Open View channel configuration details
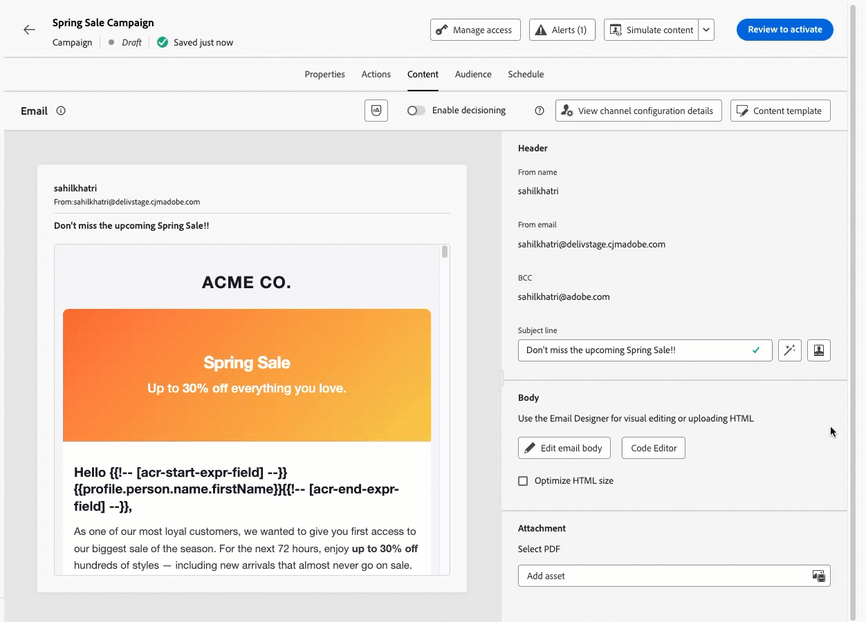The width and height of the screenshot is (866, 622). 638,111
